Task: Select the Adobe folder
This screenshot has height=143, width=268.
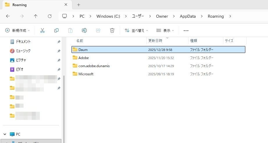Action: point(83,58)
